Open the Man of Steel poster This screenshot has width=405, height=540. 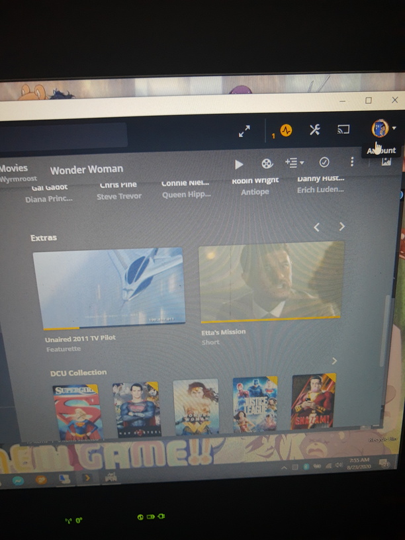click(137, 409)
